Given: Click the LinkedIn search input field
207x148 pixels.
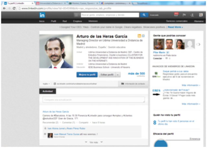Looking at the screenshot, I should [x=110, y=15].
